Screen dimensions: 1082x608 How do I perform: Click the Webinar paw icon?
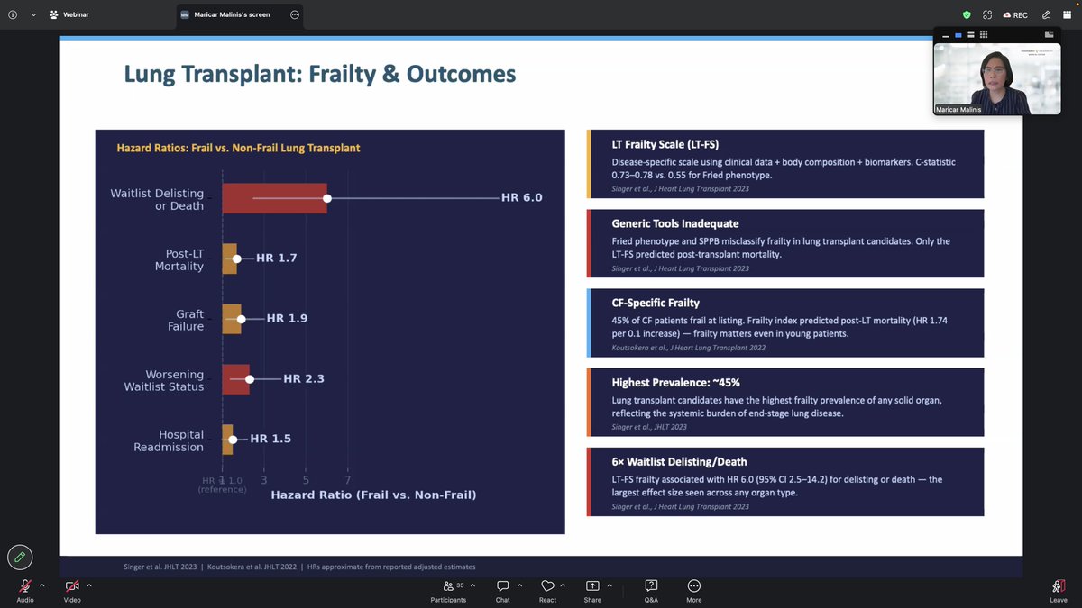[54, 14]
